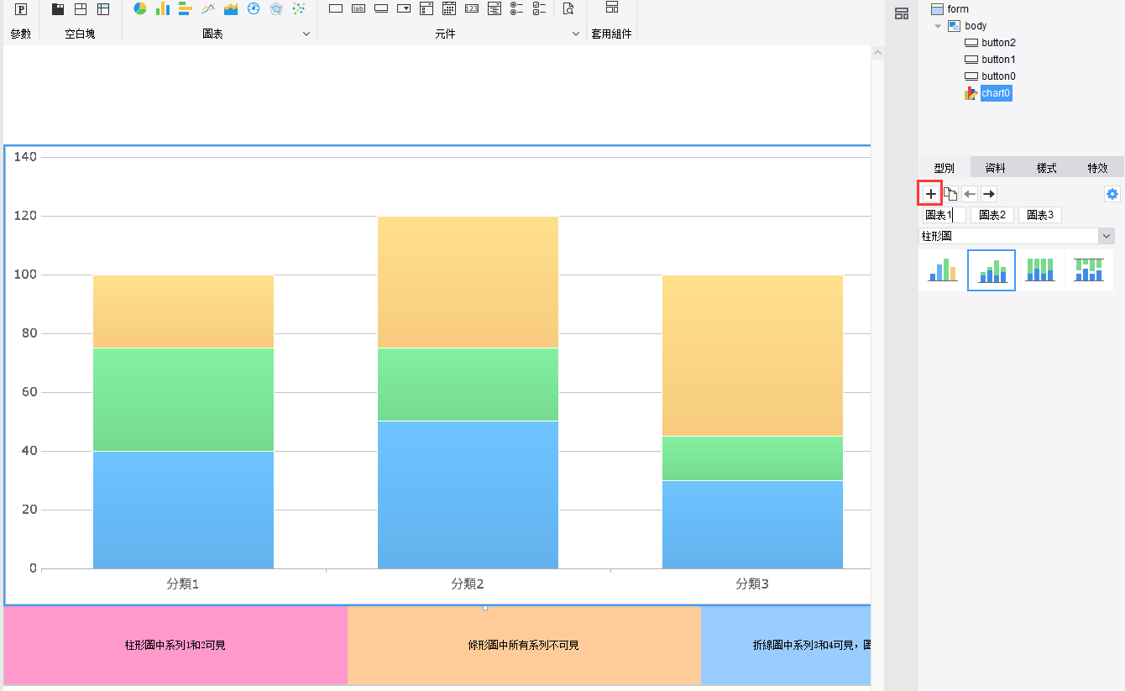This screenshot has width=1125, height=691.
Task: Select the line chart icon
Action: pyautogui.click(x=207, y=9)
